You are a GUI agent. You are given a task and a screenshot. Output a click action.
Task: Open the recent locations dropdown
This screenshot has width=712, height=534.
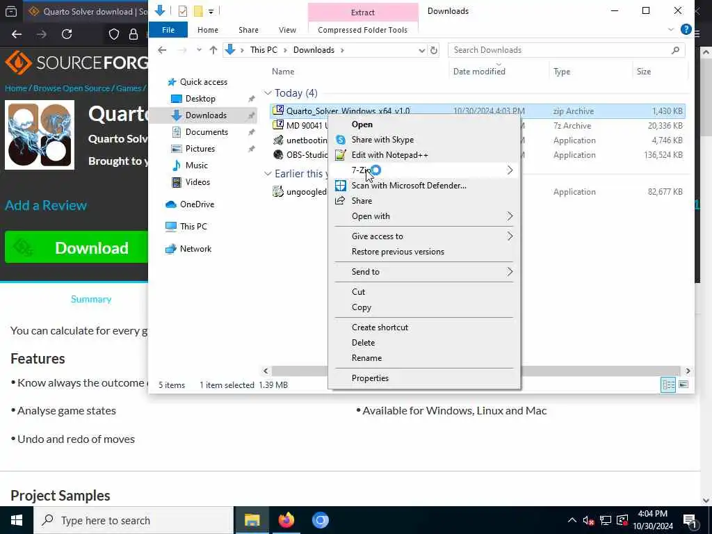199,50
